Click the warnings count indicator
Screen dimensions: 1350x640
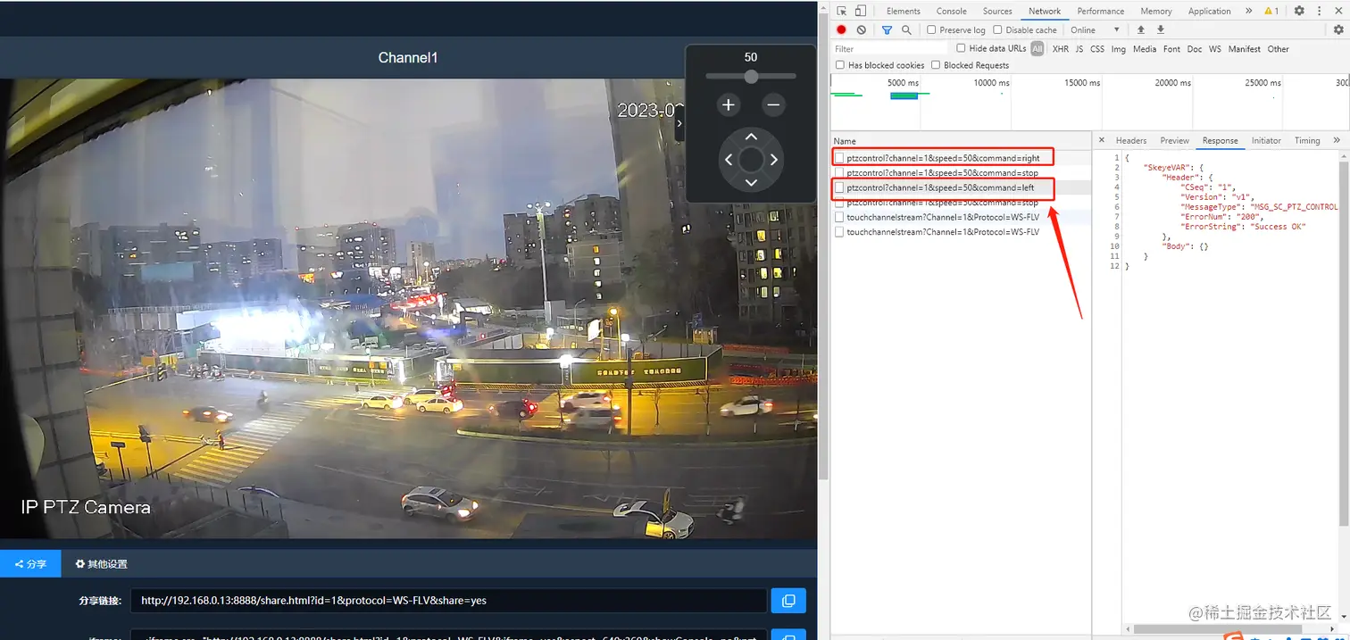(1271, 11)
